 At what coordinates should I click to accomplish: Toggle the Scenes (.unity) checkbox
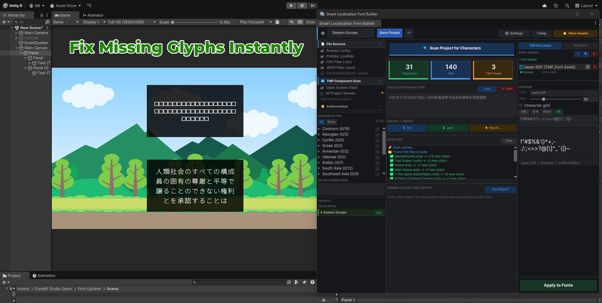point(322,51)
